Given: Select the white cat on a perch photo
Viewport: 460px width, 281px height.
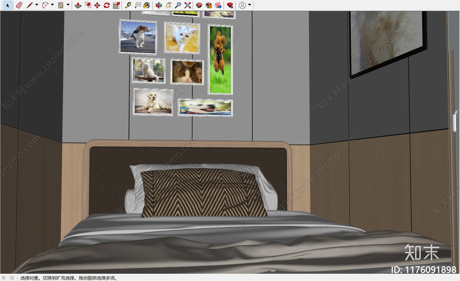Looking at the screenshot, I should tap(148, 71).
